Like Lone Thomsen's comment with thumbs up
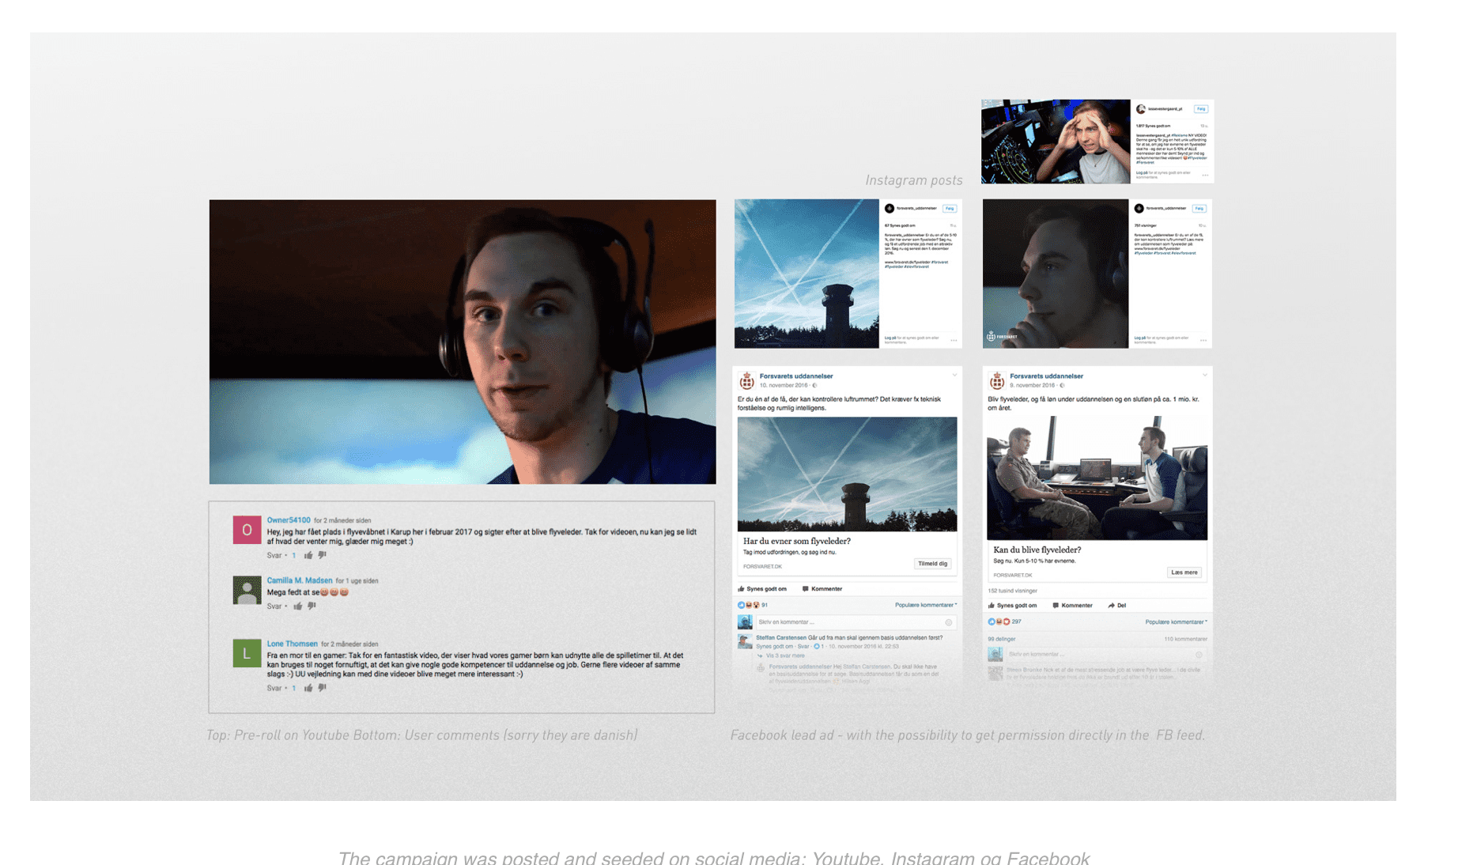 tap(308, 688)
